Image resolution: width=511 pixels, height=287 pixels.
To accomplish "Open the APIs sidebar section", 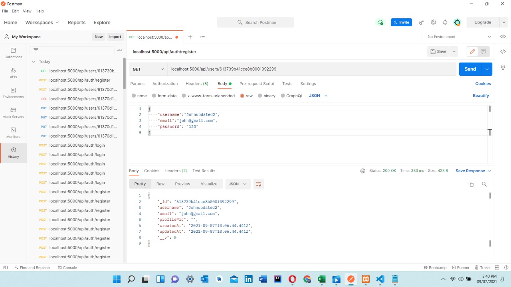I will pos(13,73).
